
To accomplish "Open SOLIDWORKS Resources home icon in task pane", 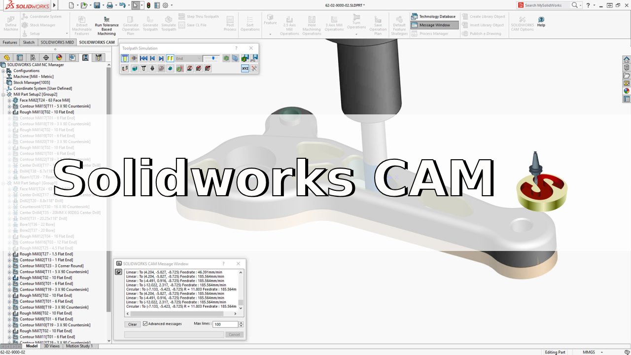I will pyautogui.click(x=627, y=59).
